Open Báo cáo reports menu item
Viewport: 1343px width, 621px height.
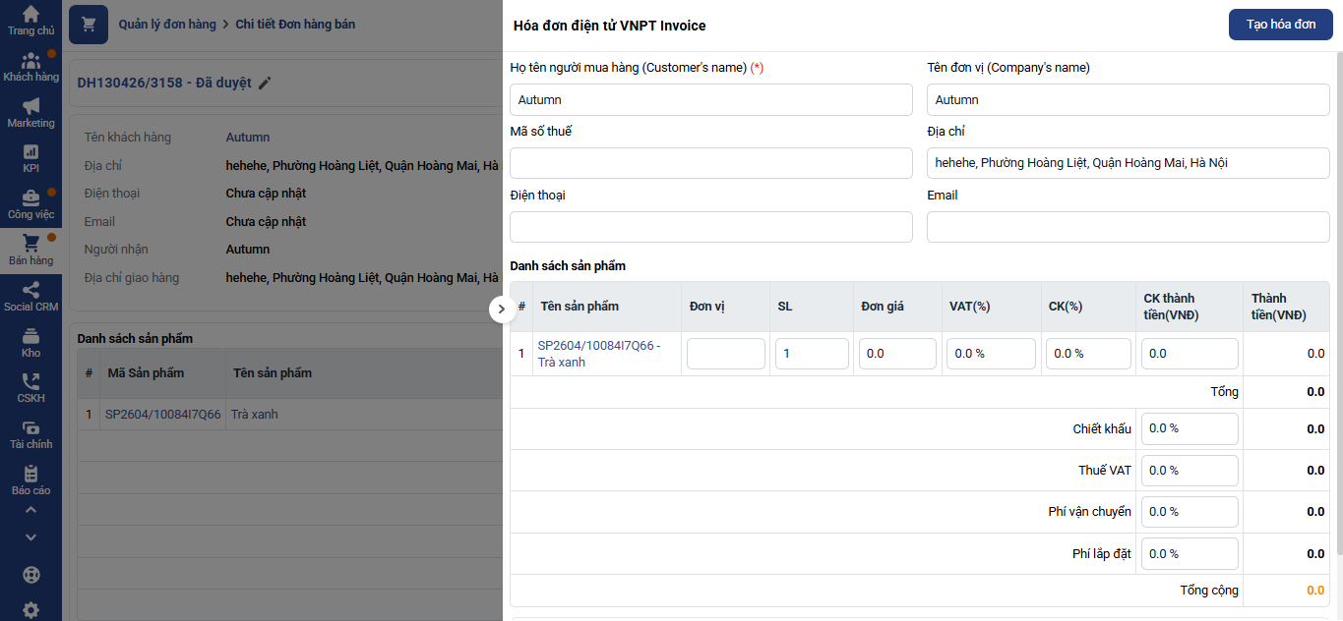click(x=31, y=475)
